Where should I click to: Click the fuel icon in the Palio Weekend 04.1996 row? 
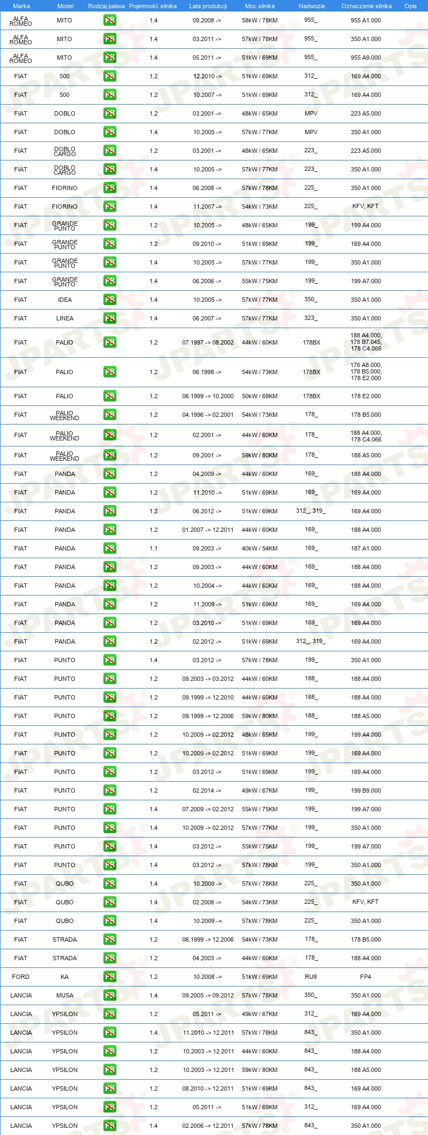click(109, 415)
